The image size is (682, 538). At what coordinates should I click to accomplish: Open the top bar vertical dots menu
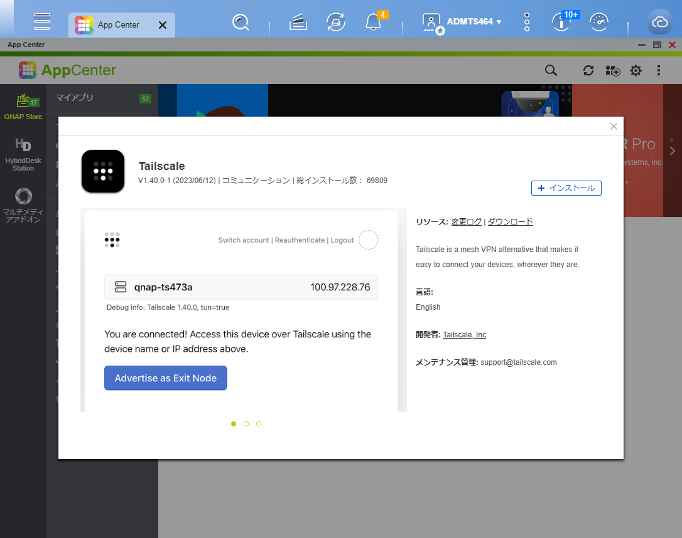pyautogui.click(x=527, y=22)
